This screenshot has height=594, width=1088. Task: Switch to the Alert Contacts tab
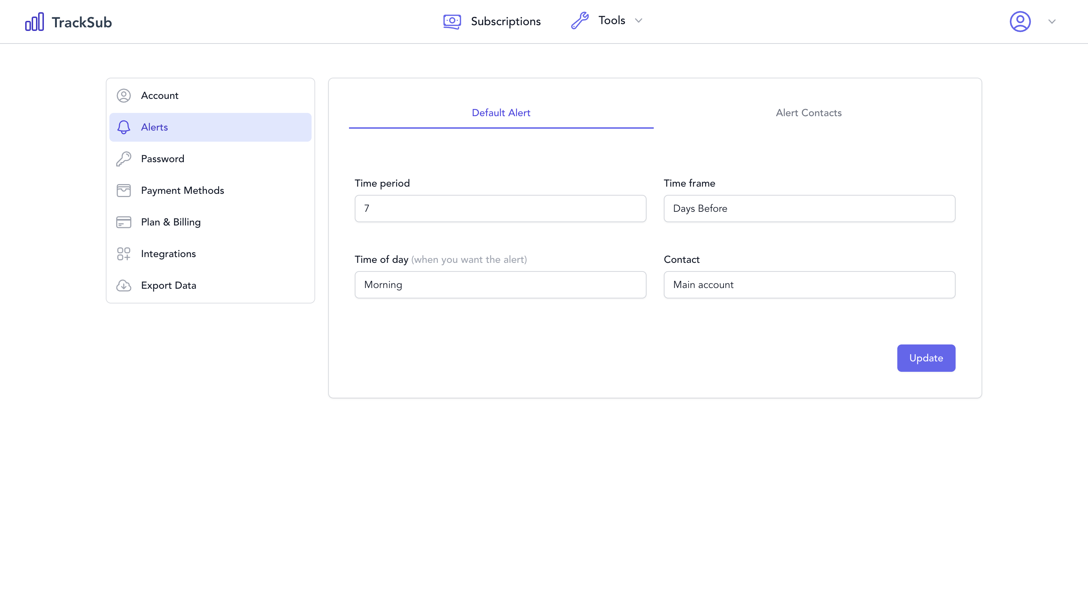coord(808,113)
